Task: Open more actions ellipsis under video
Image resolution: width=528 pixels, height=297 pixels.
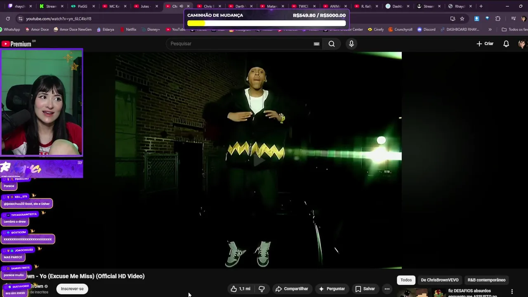Action: click(387, 289)
